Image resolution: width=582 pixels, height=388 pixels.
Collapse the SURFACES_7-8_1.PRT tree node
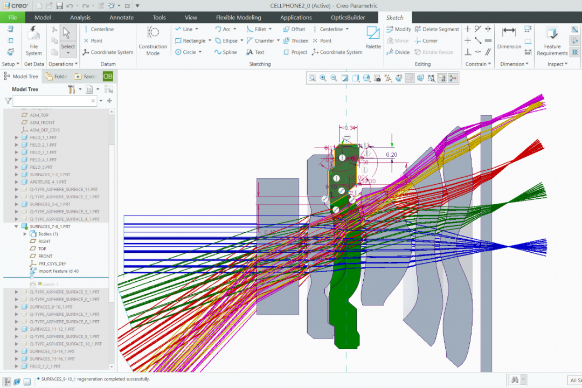[x=17, y=227]
